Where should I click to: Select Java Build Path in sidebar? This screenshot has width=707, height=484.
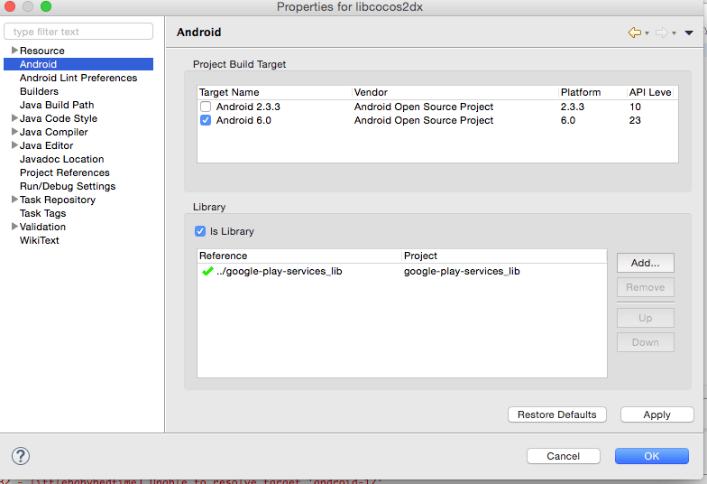click(57, 105)
